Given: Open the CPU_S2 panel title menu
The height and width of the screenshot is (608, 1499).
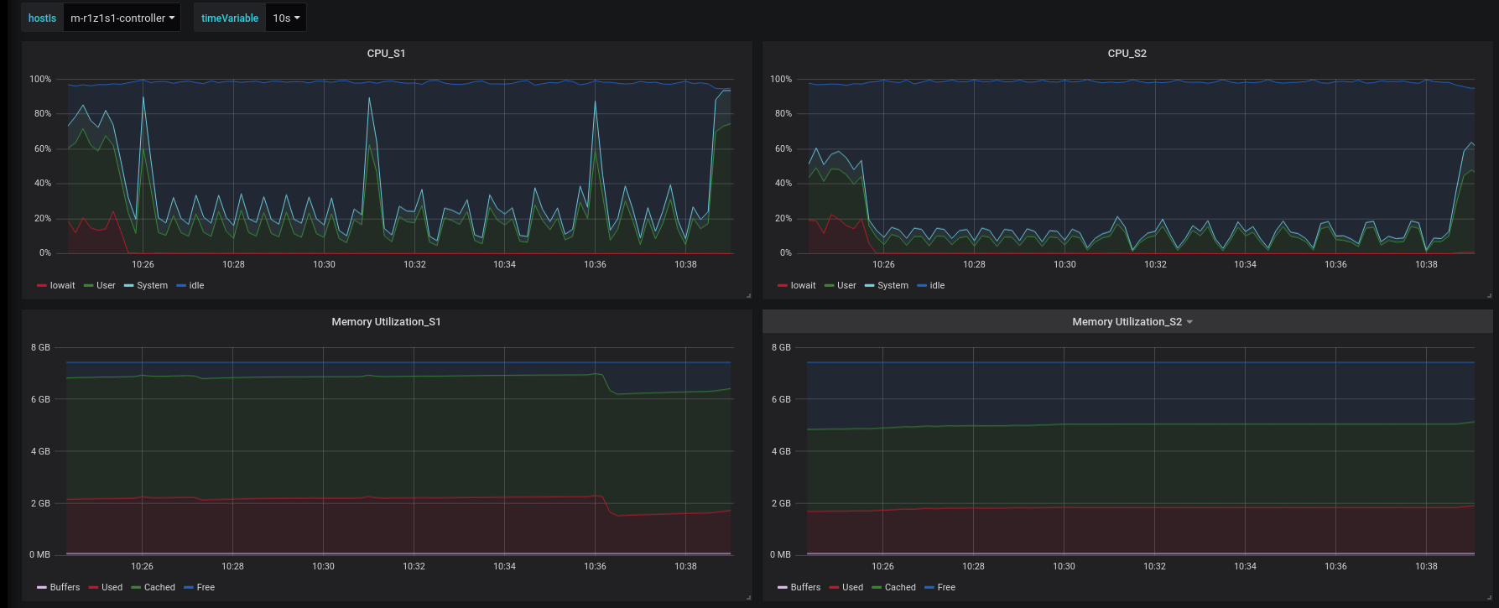Looking at the screenshot, I should click(x=1127, y=54).
